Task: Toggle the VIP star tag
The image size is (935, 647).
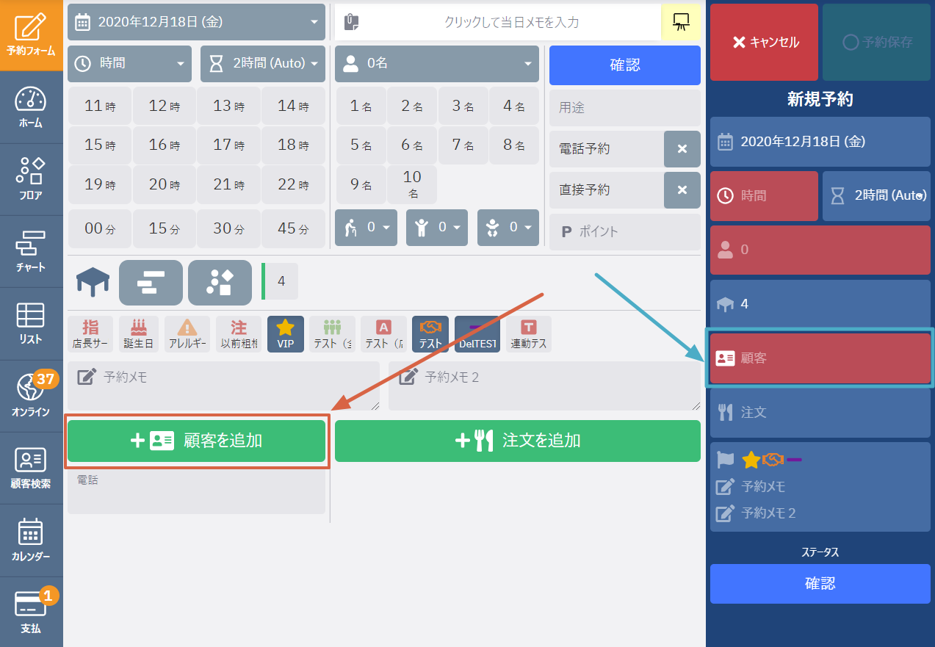Action: click(x=286, y=334)
